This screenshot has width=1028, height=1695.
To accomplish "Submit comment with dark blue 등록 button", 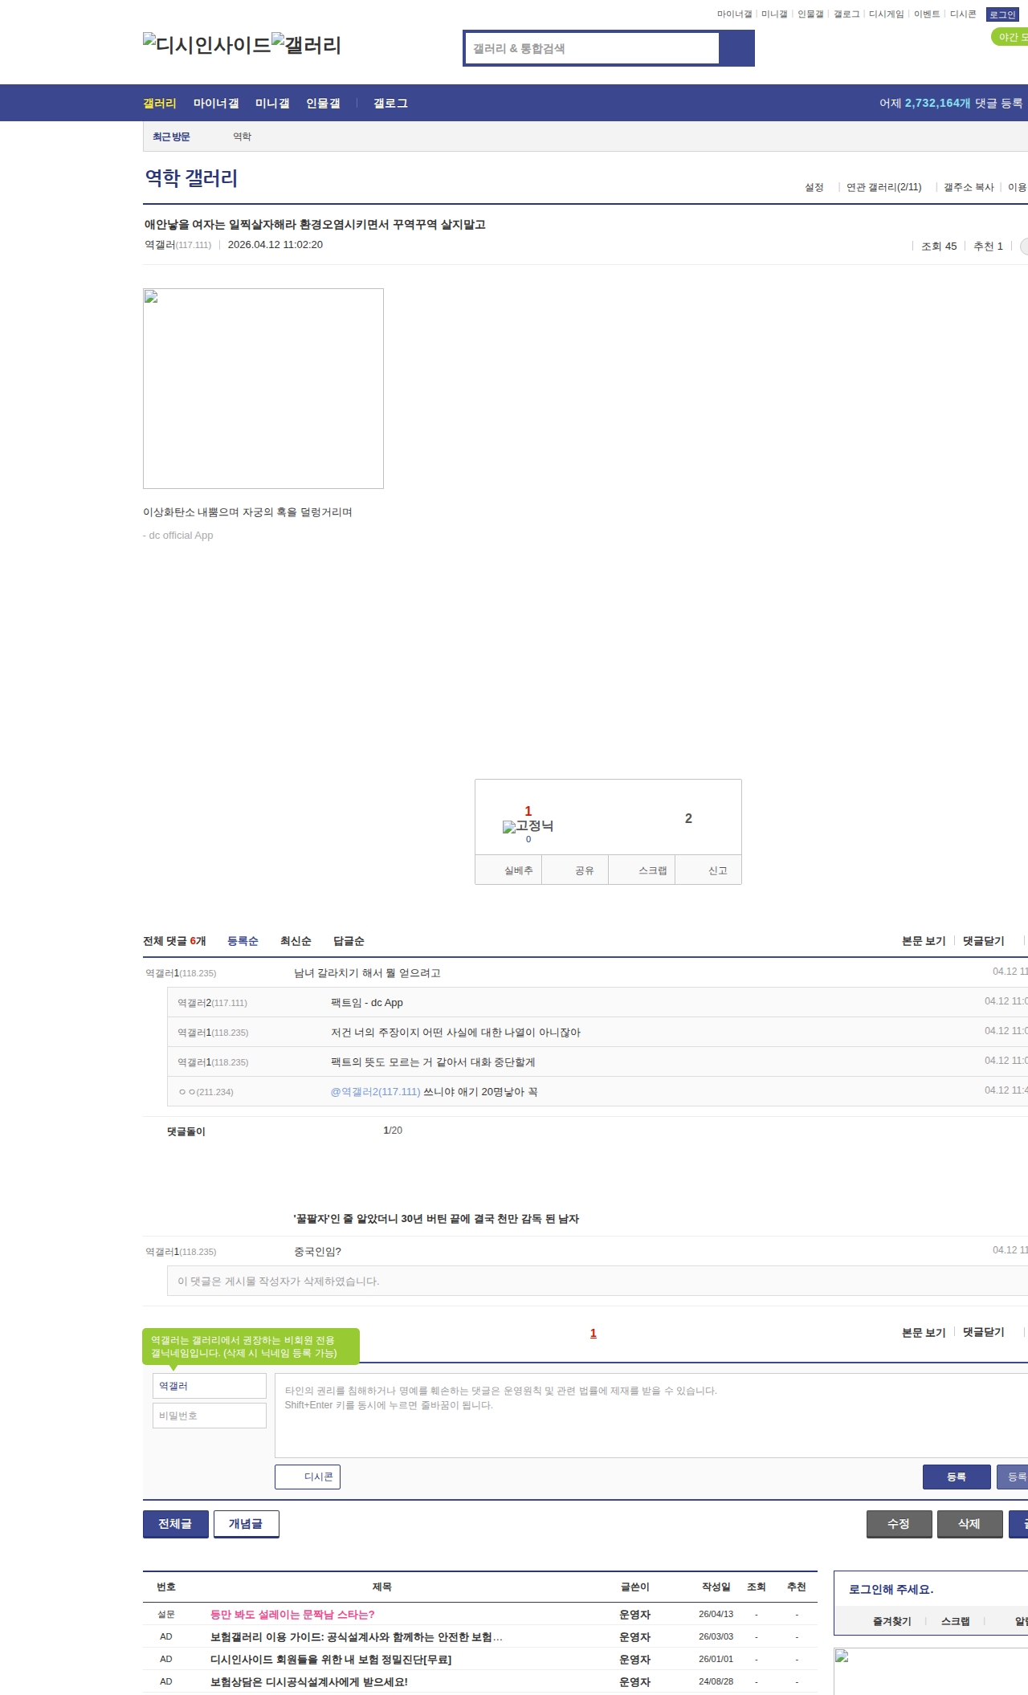I will point(957,1477).
